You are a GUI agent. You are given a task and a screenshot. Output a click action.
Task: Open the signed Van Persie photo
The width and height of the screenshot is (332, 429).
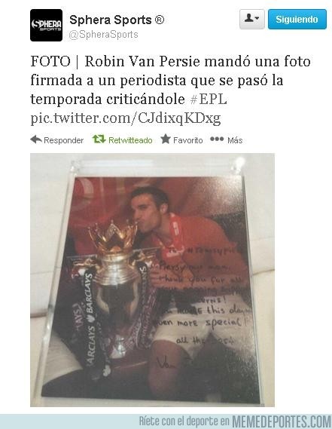point(152,280)
